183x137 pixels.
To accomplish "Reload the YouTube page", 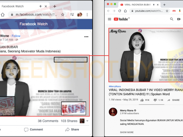I will (x=120, y=11).
